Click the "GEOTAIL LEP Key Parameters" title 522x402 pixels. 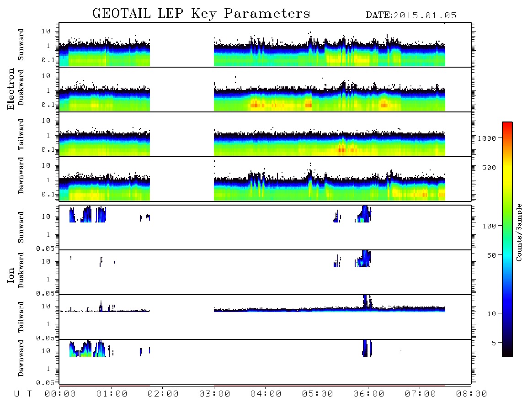(x=201, y=14)
